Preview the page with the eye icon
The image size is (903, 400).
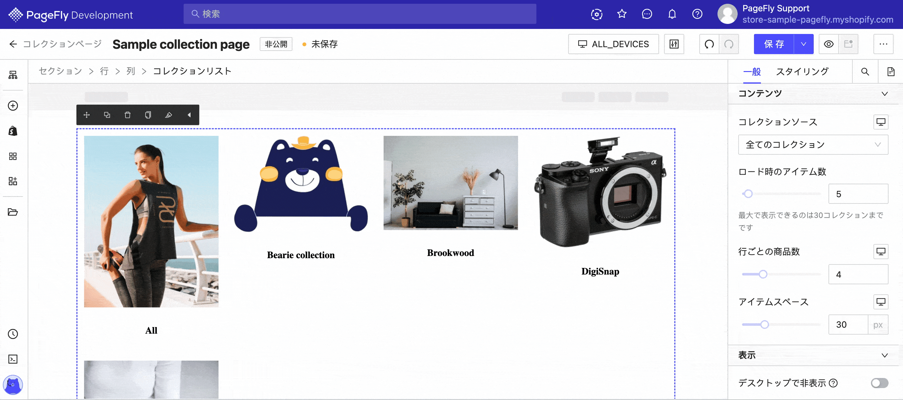(x=829, y=44)
